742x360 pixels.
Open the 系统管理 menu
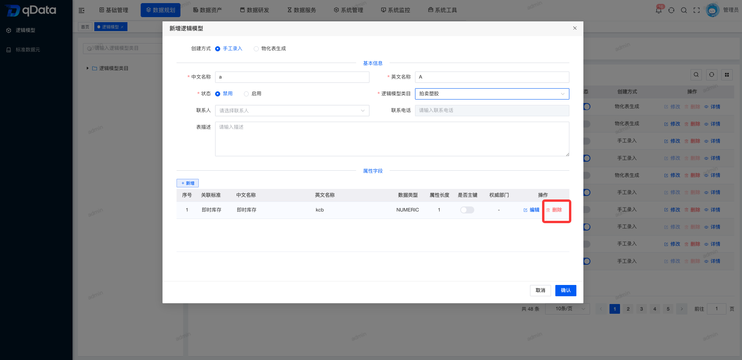[348, 10]
